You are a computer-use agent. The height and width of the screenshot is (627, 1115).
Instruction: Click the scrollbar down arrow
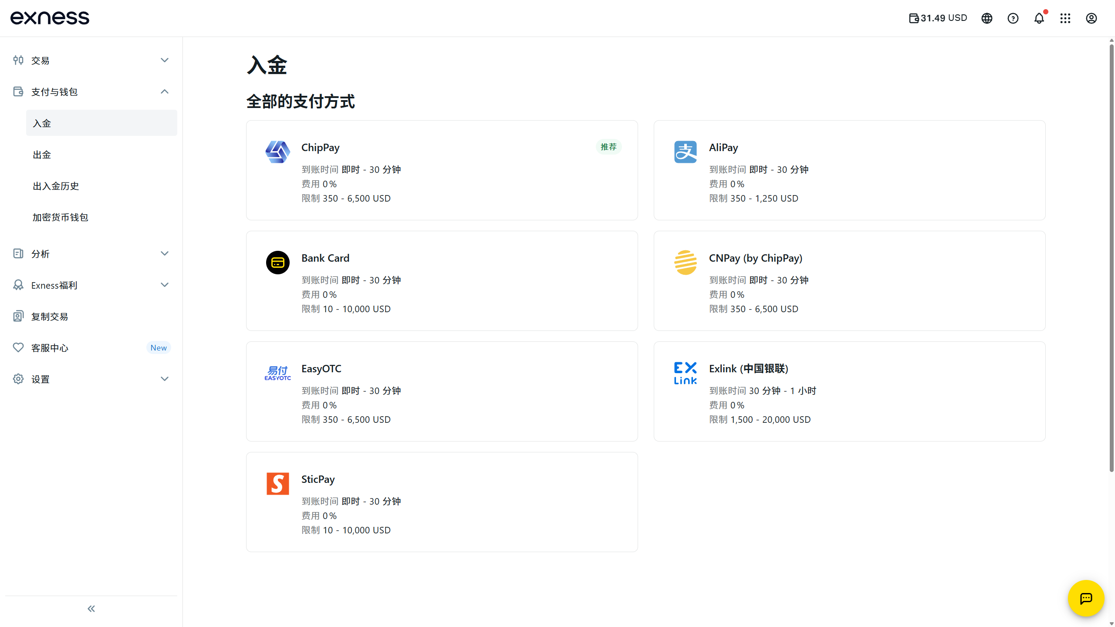(x=1112, y=624)
